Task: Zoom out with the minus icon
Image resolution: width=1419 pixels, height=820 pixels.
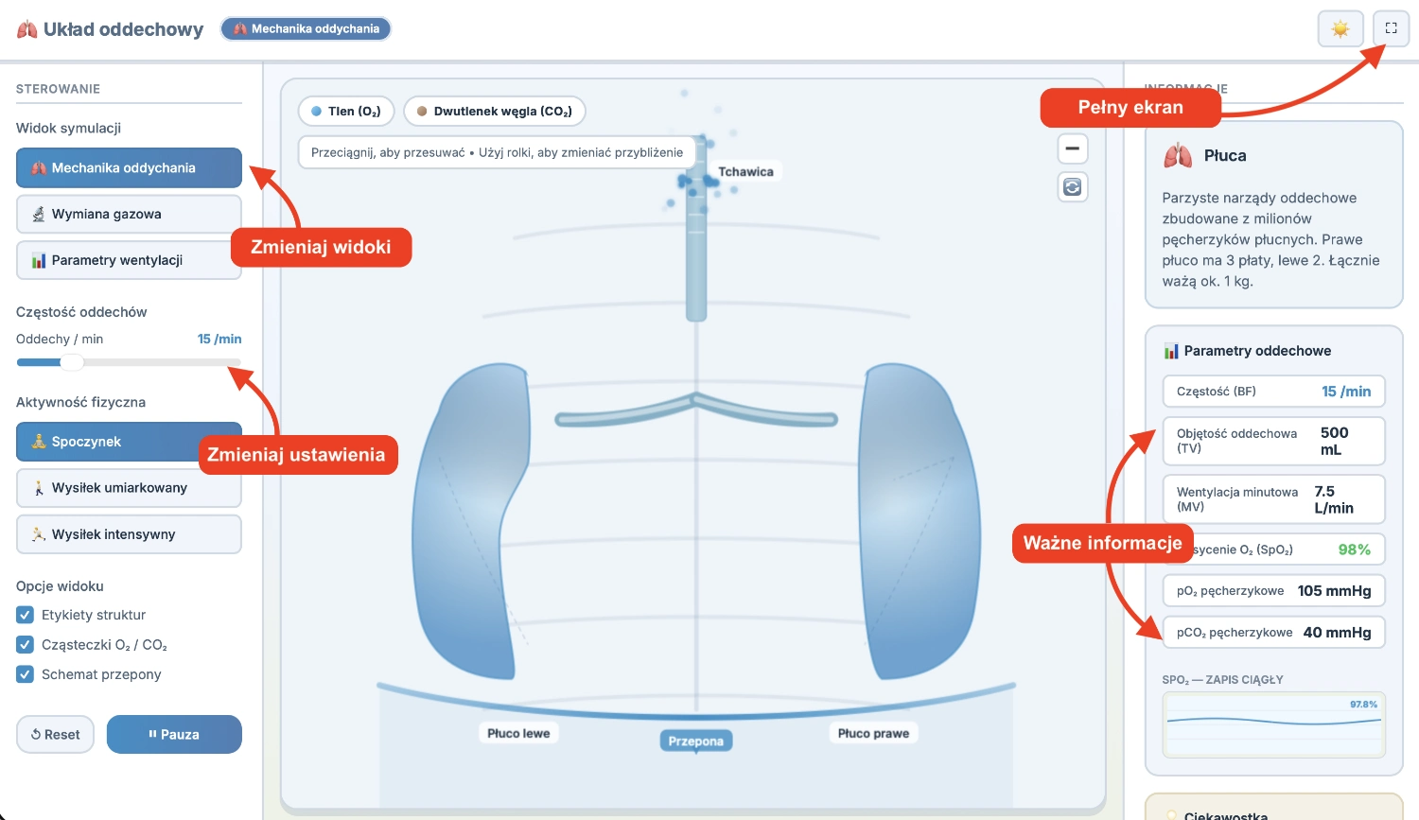Action: click(x=1072, y=148)
